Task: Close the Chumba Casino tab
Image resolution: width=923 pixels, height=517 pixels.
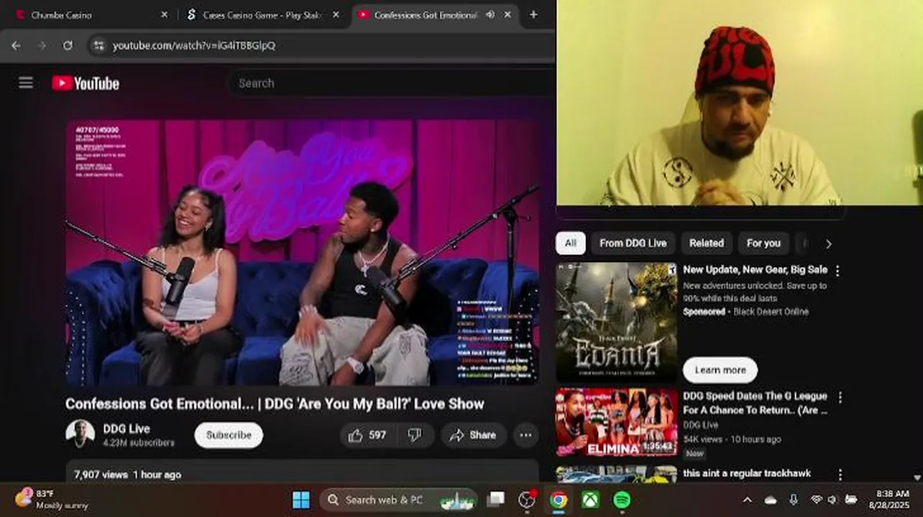Action: (164, 14)
